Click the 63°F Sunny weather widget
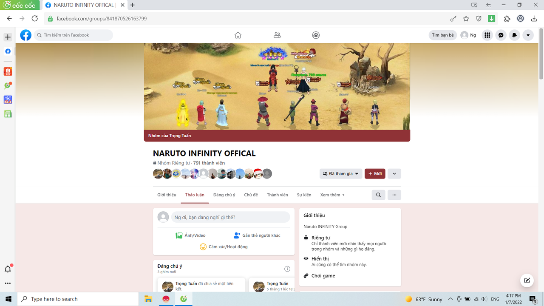Viewport: 544px width, 306px height. [x=424, y=299]
